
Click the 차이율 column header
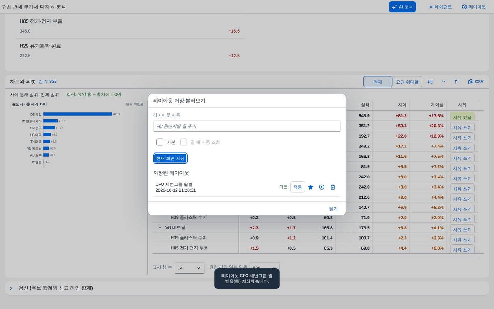tap(437, 105)
